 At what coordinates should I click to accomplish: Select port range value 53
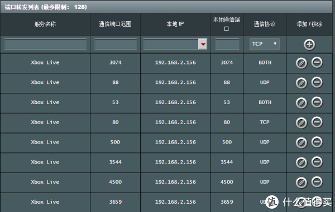click(116, 102)
